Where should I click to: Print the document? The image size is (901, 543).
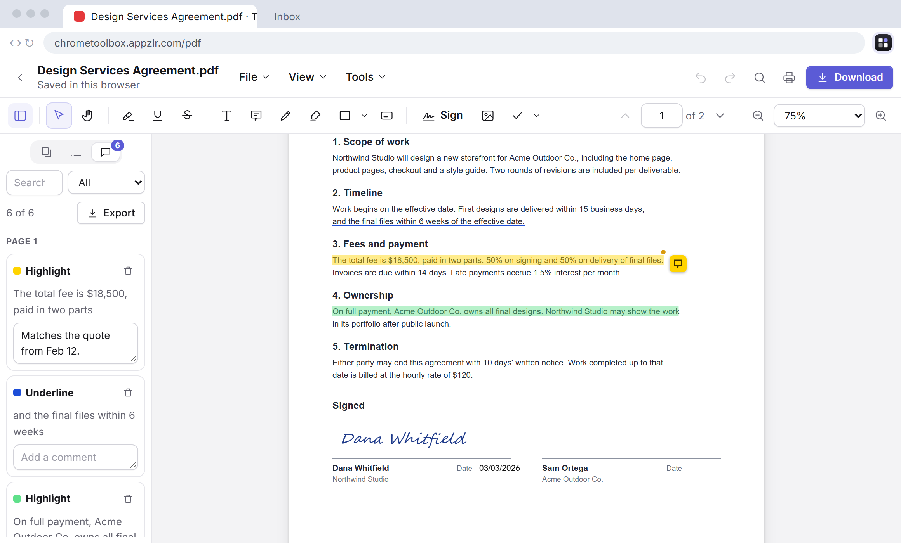tap(789, 78)
